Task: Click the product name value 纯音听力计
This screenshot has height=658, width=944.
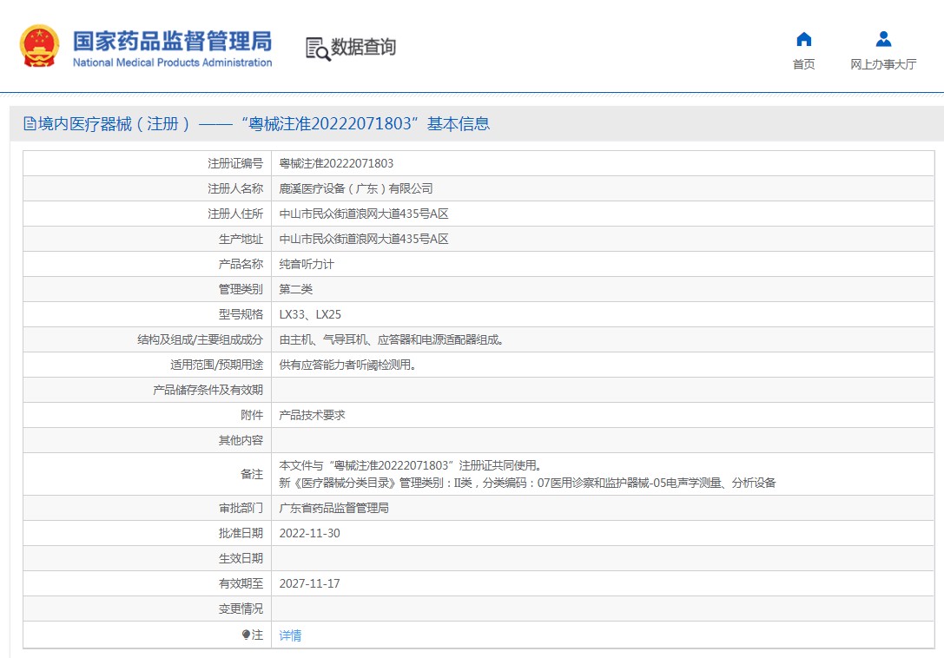Action: point(306,264)
